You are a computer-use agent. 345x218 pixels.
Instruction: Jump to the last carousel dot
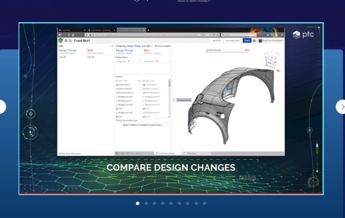tap(204, 204)
